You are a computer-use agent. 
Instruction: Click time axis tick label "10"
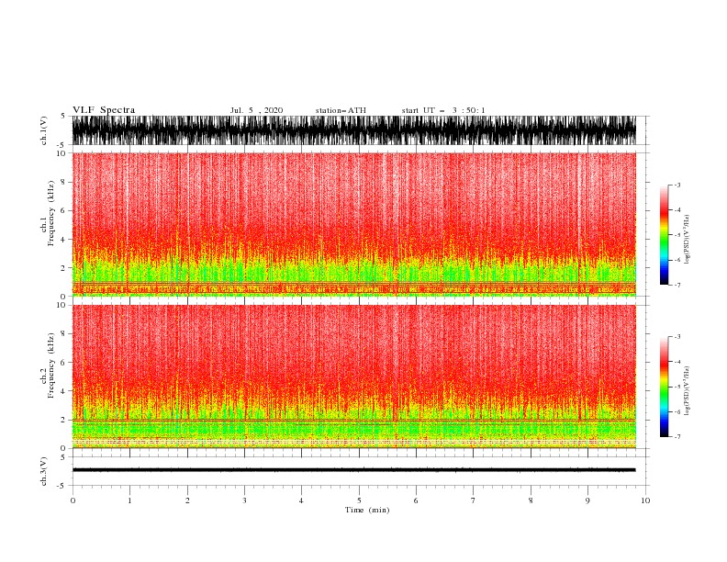645,500
